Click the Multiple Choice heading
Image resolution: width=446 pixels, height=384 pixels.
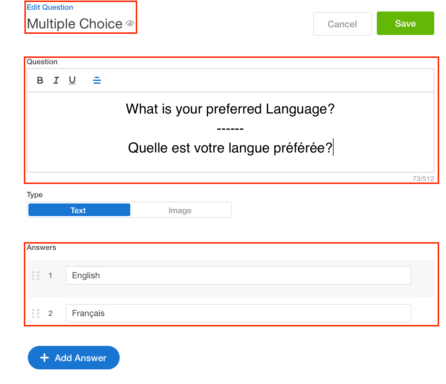75,23
